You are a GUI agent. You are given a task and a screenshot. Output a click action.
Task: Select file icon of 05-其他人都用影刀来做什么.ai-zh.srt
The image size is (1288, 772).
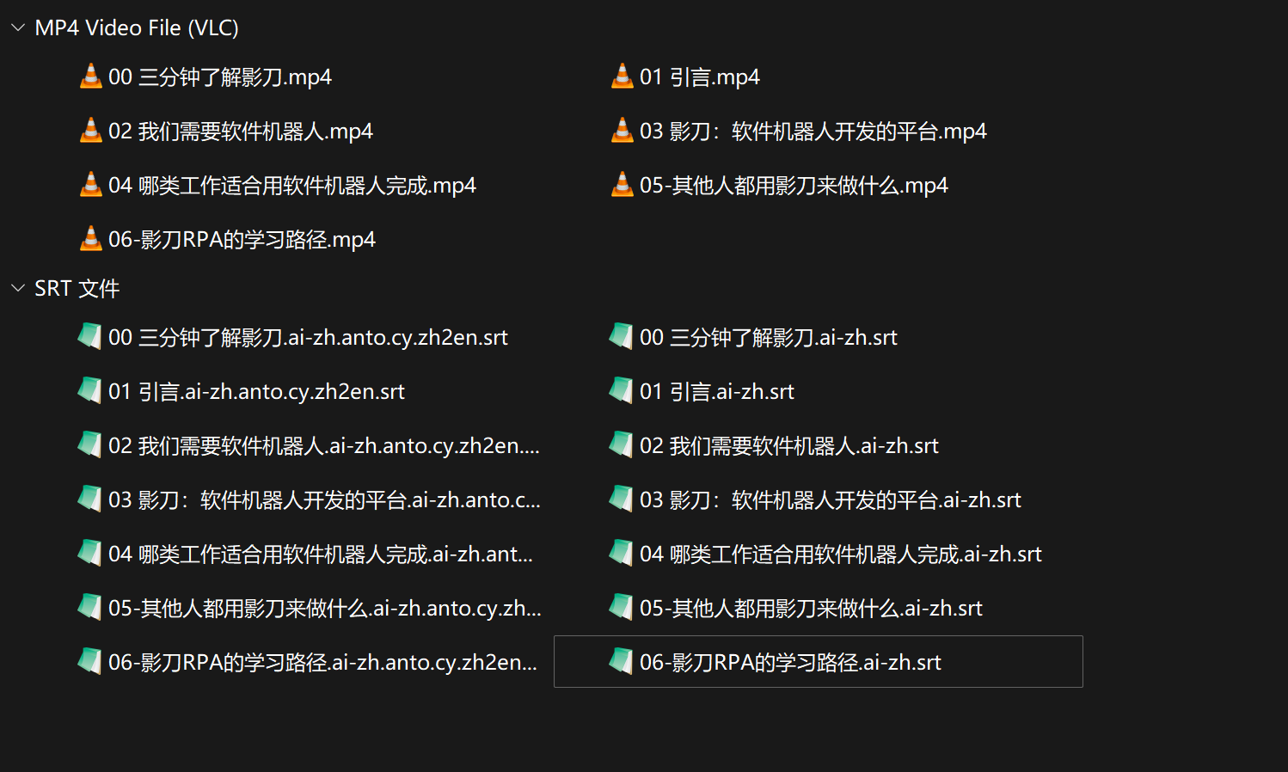621,607
